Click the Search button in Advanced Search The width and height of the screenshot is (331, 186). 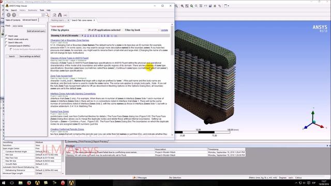click(12, 56)
